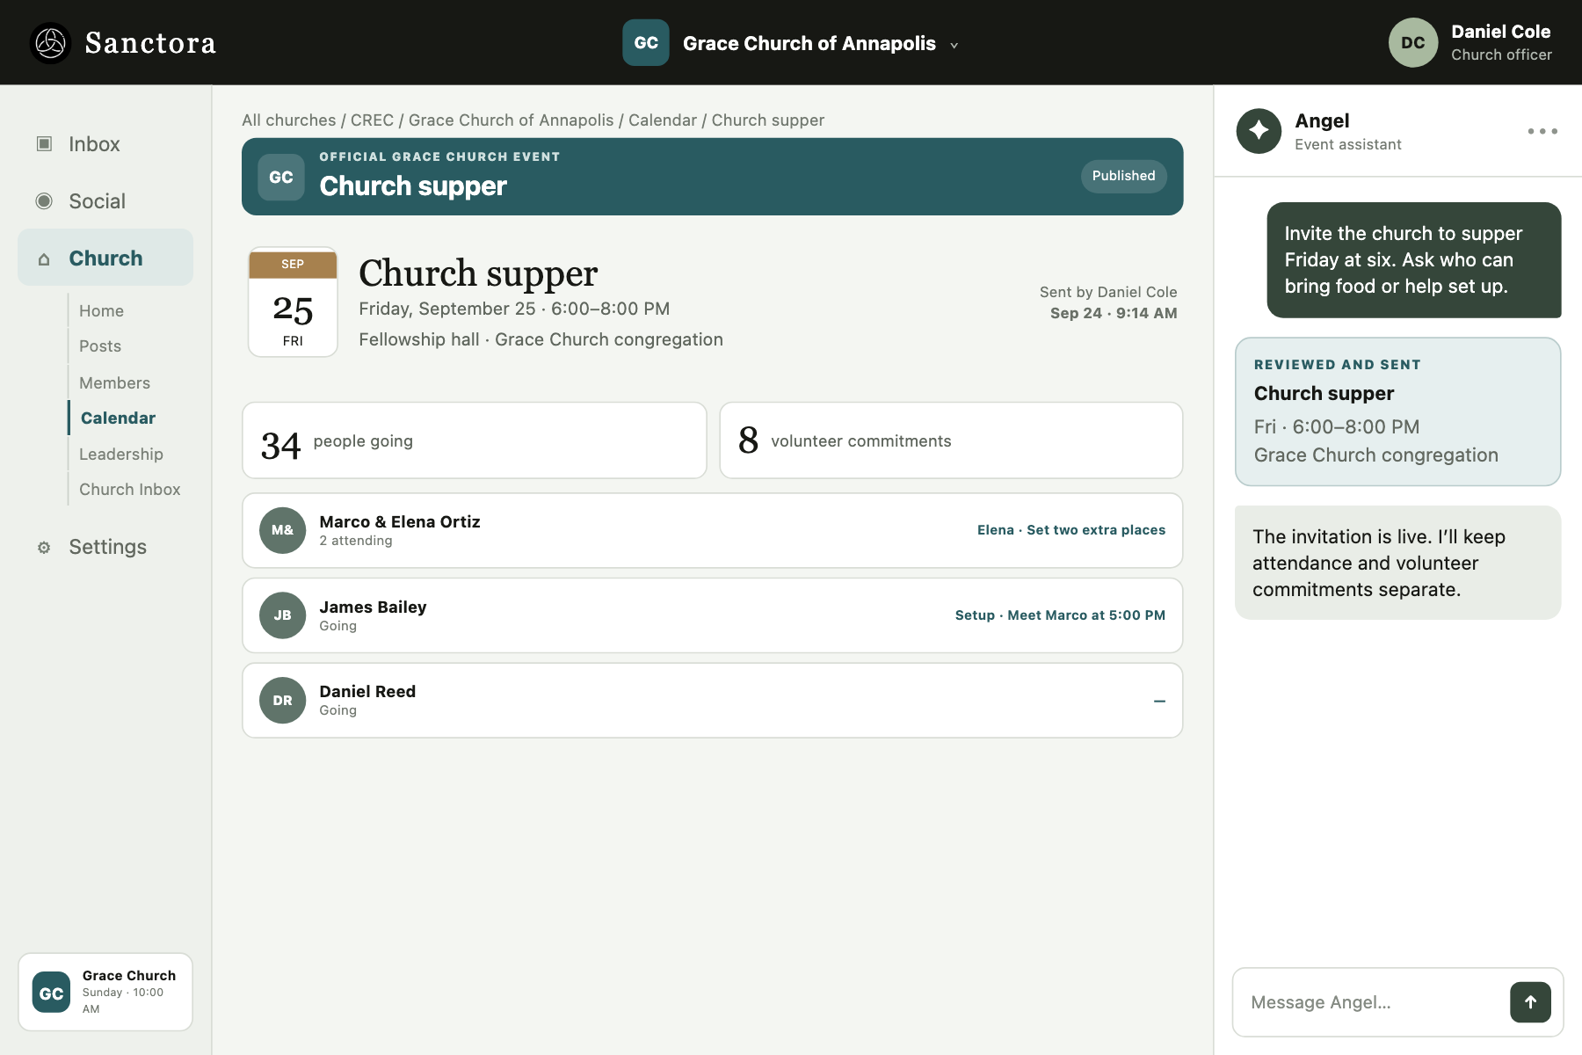The height and width of the screenshot is (1055, 1582).
Task: Click the DC user avatar
Action: click(1413, 43)
